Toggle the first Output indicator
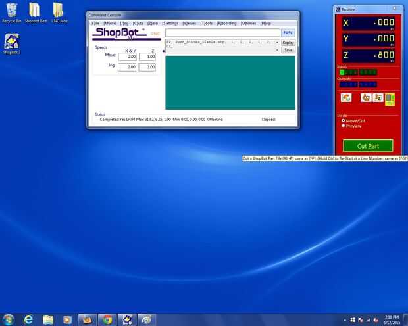 [x=342, y=84]
